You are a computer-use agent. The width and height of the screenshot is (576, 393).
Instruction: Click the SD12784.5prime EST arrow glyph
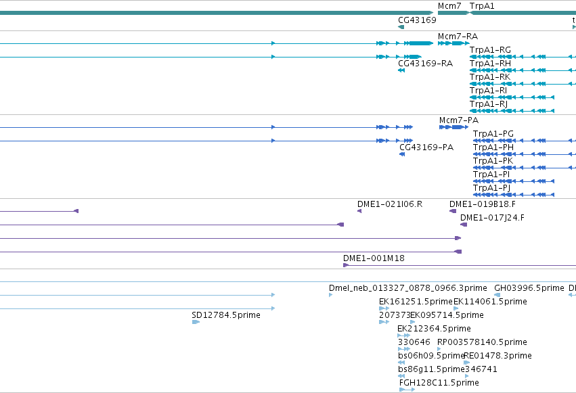pyautogui.click(x=196, y=322)
